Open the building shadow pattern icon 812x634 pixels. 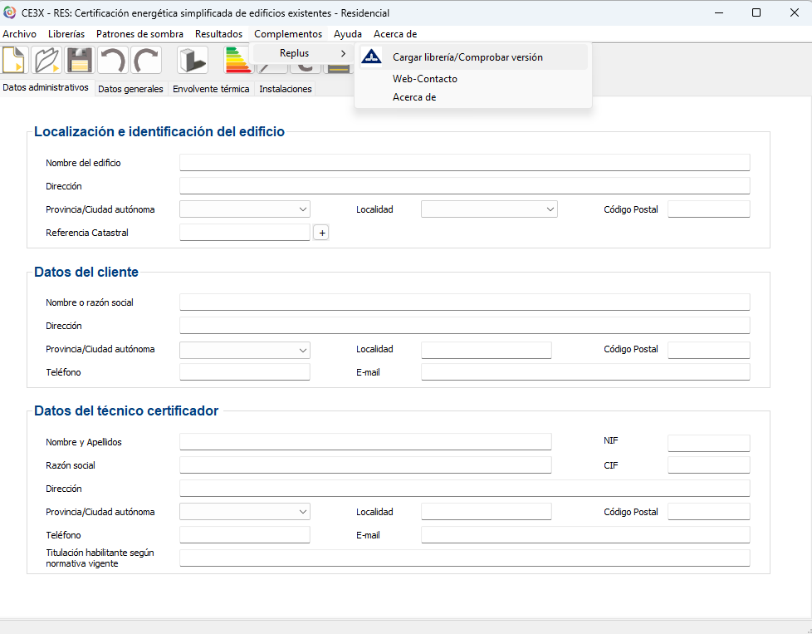(x=193, y=61)
